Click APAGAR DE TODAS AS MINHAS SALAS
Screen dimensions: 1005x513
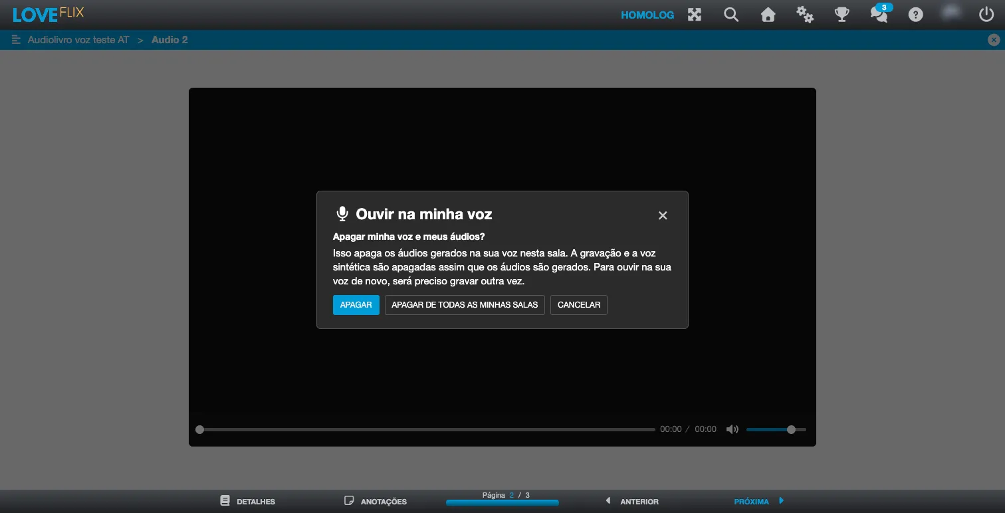click(x=465, y=305)
